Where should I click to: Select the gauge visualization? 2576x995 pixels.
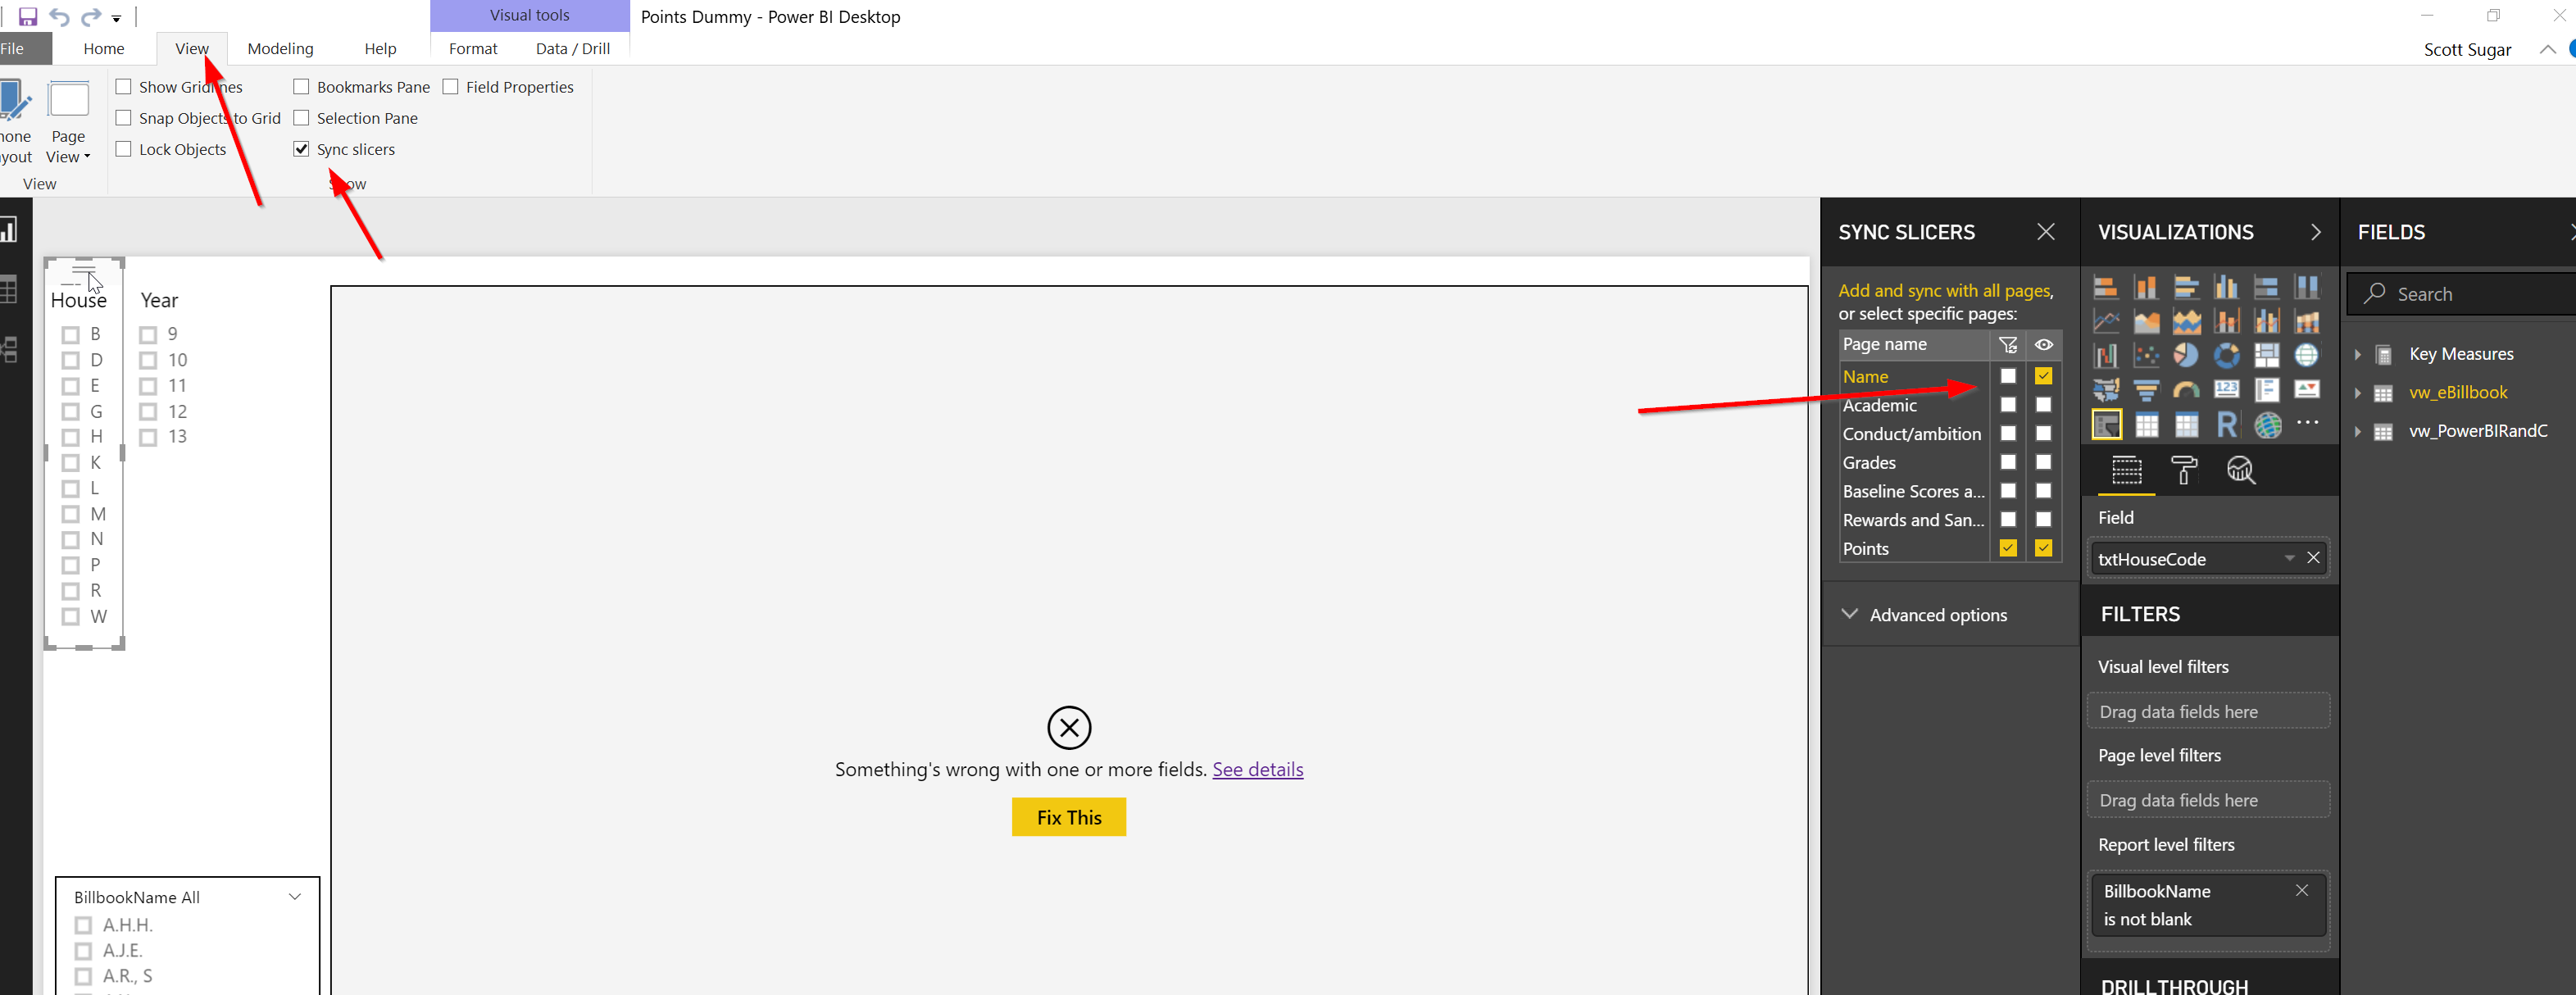(2186, 390)
